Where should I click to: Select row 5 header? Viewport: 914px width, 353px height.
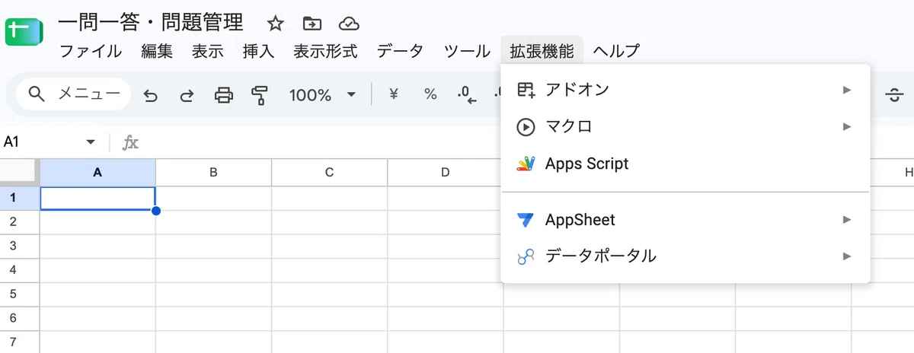tap(20, 294)
